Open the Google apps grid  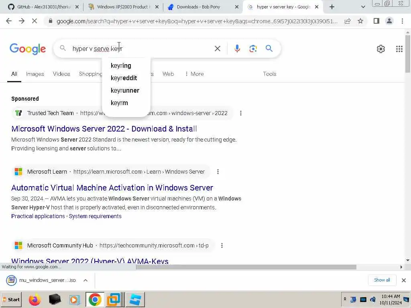pos(399,49)
